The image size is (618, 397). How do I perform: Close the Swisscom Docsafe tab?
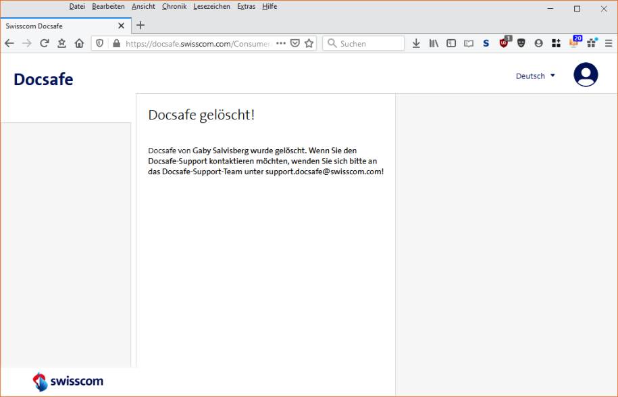pos(121,26)
